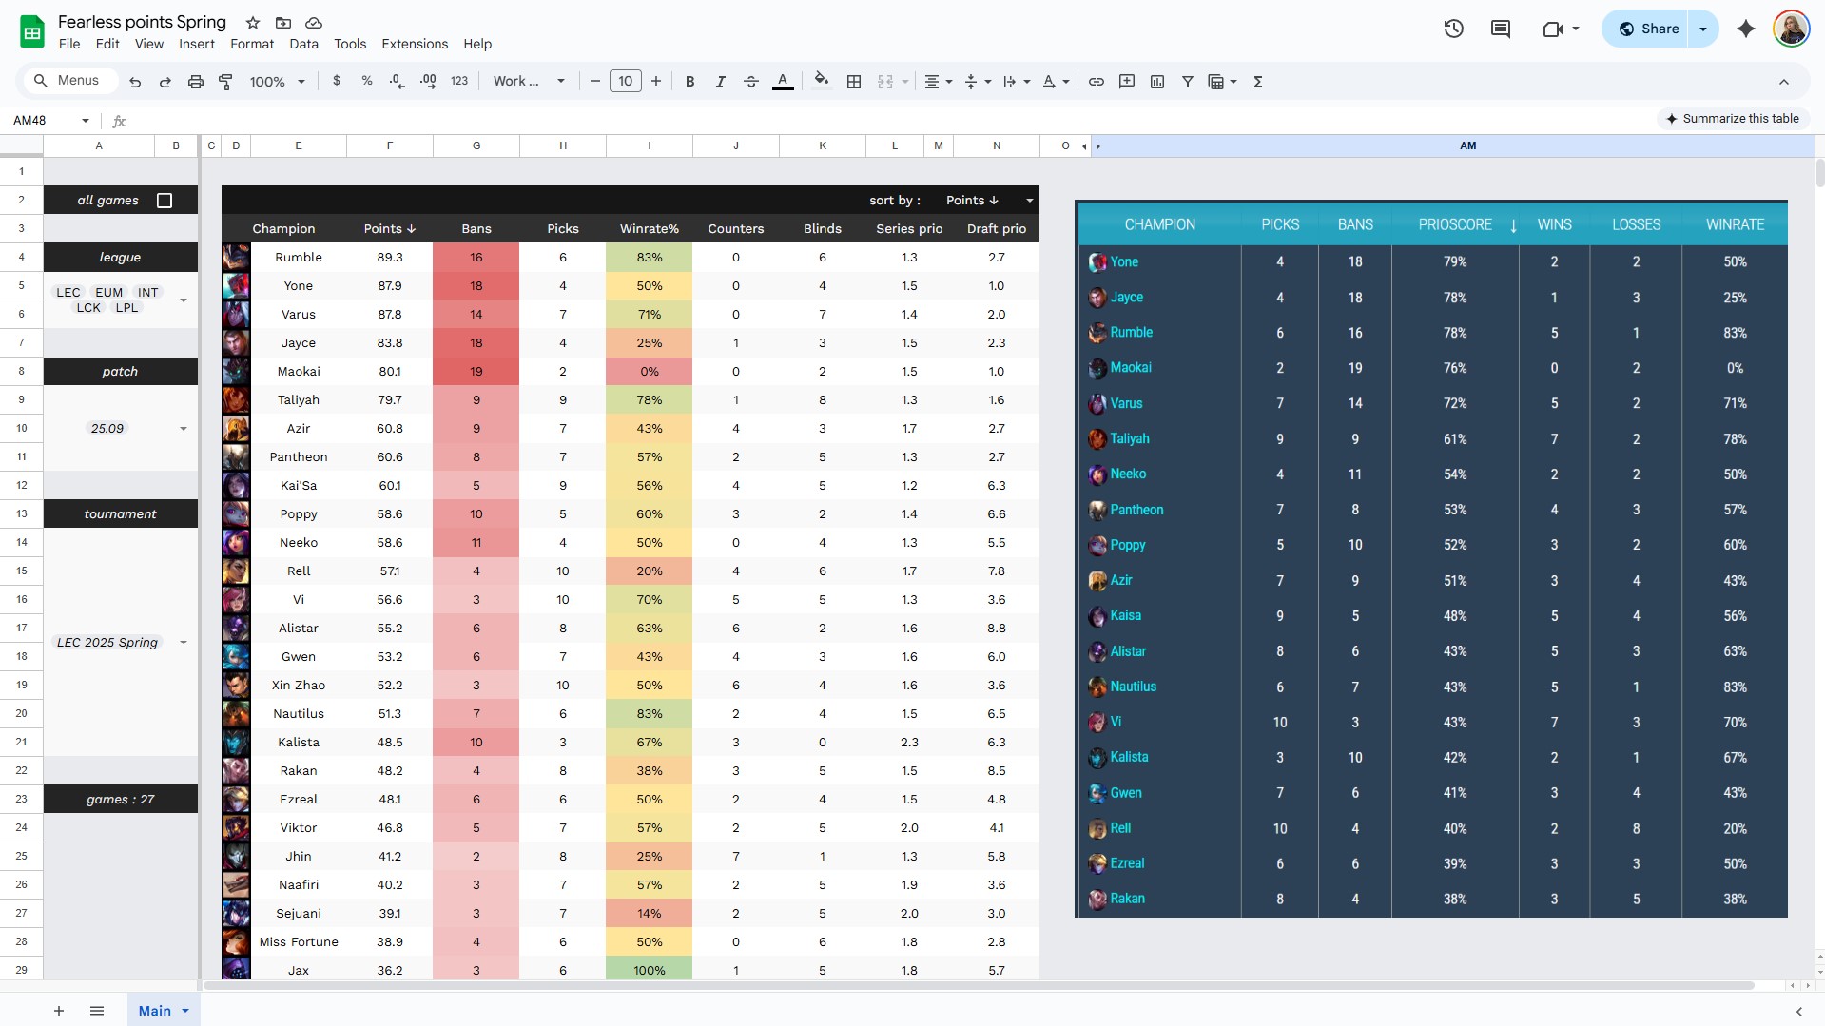Click Summarize this table
1825x1026 pixels.
coord(1732,119)
